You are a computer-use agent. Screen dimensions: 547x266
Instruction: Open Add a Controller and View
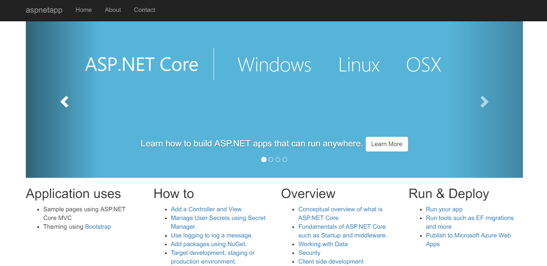(x=206, y=209)
